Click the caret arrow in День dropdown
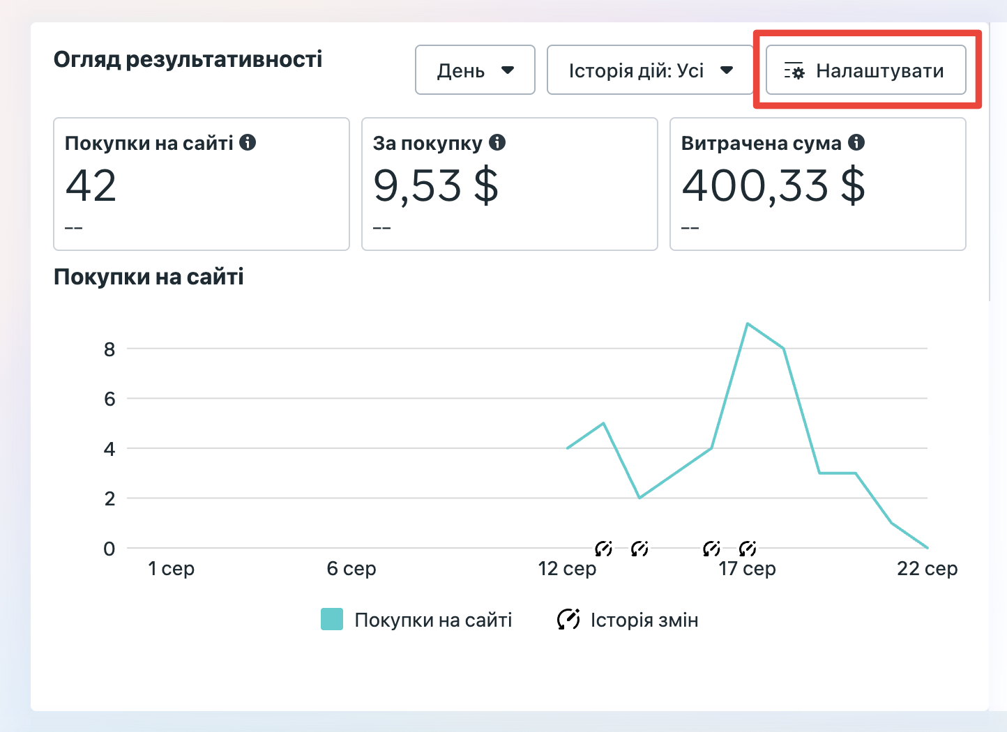Screen dimensions: 1007x732 point(508,70)
